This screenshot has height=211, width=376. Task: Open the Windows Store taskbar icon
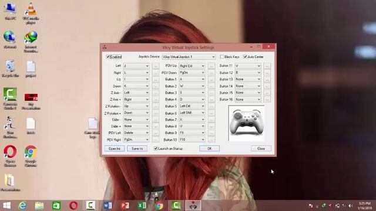(56, 206)
